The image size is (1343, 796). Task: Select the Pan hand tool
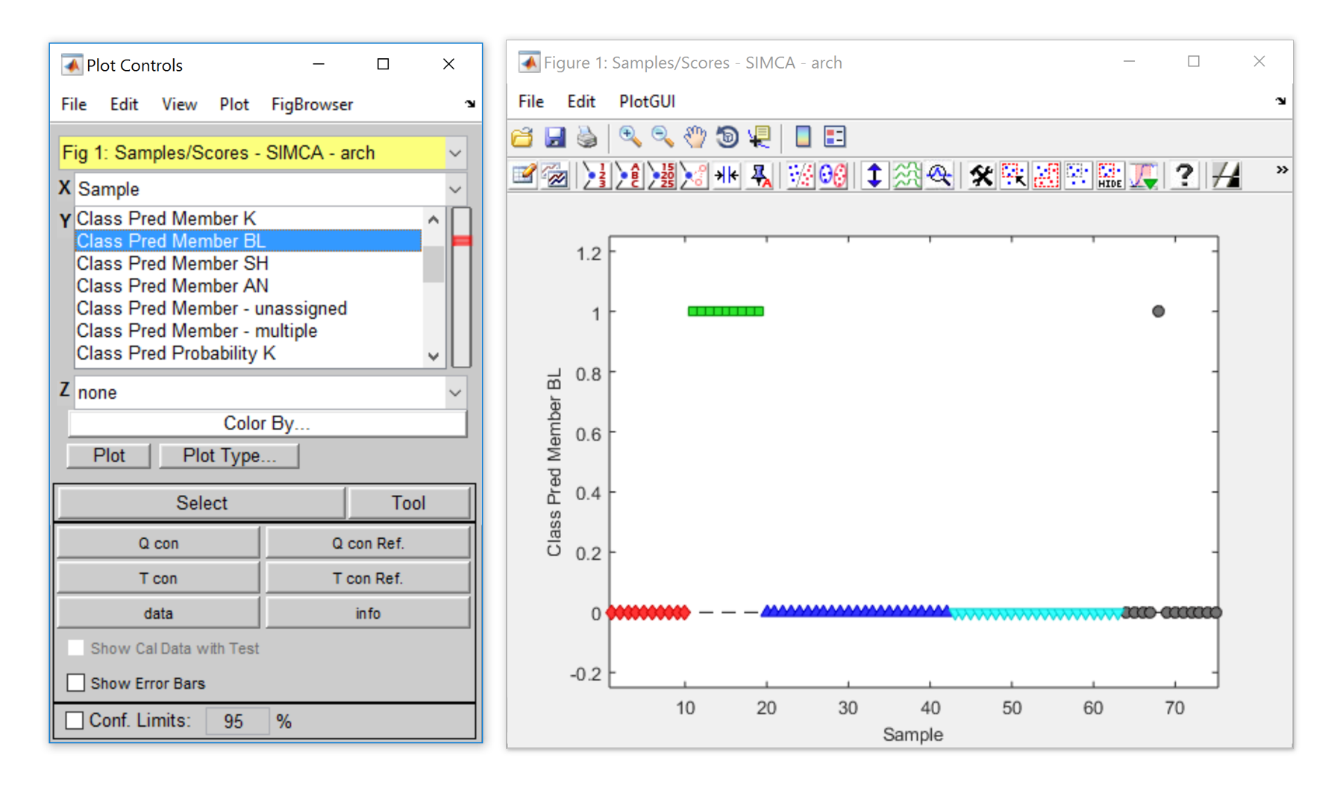[x=695, y=137]
